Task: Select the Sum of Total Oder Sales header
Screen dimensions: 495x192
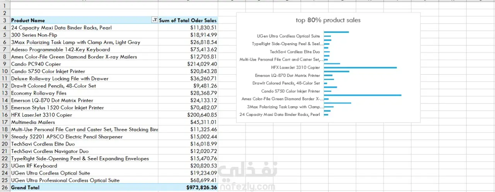Action: (188, 20)
